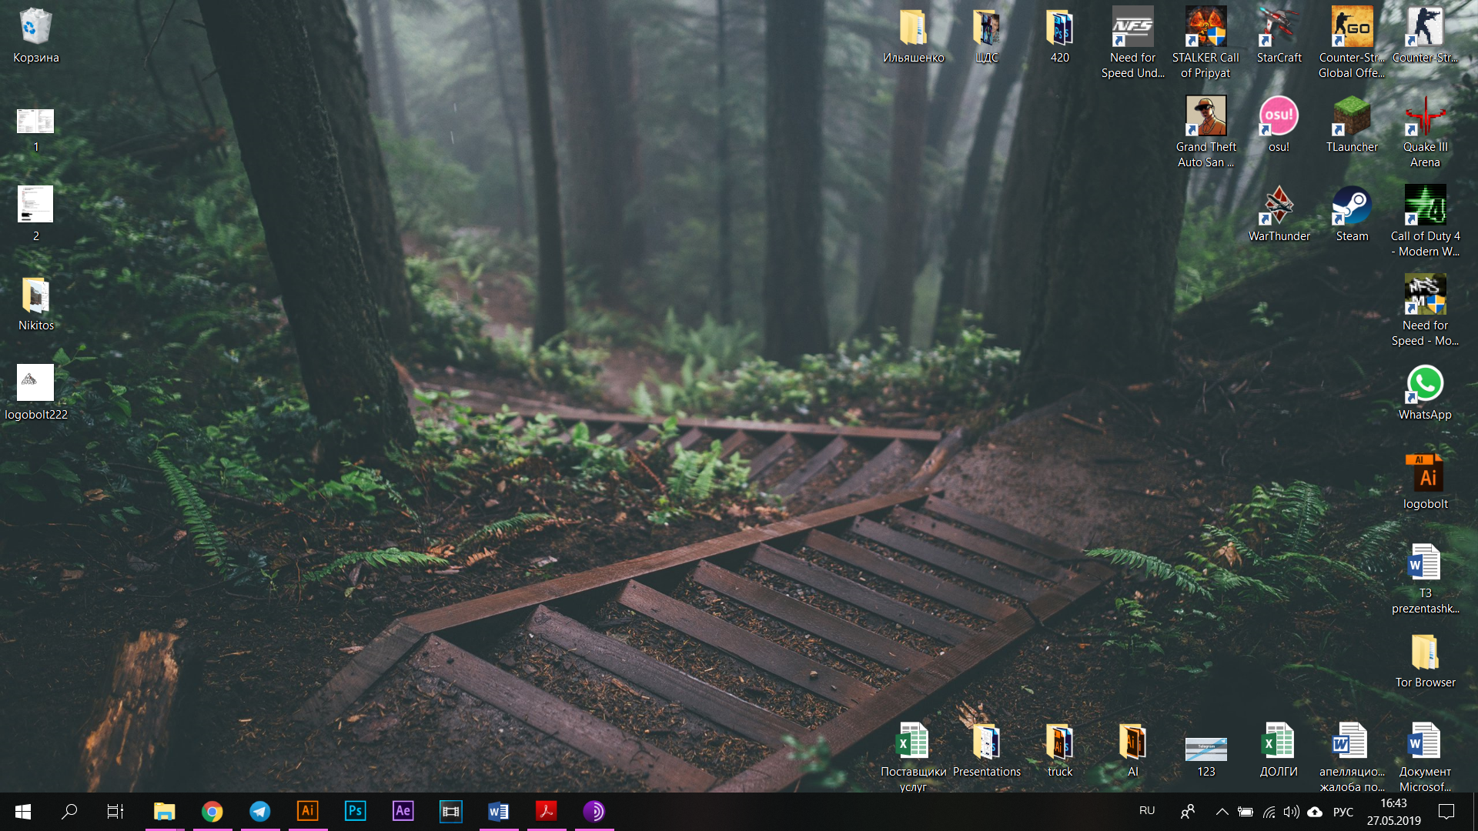Screen dimensions: 1478x831
Task: Launch Call of Duty 4 Modern Warfare
Action: pyautogui.click(x=1425, y=222)
